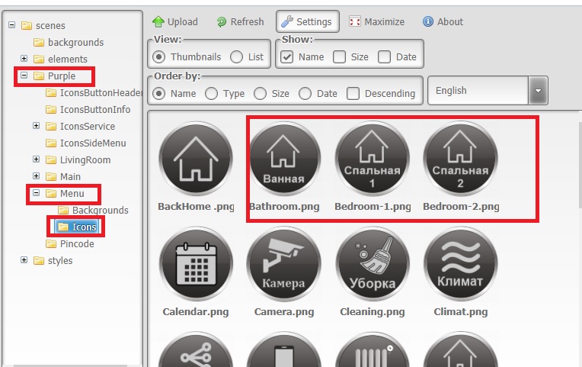
Task: Open the Pincode folder
Action: point(70,244)
